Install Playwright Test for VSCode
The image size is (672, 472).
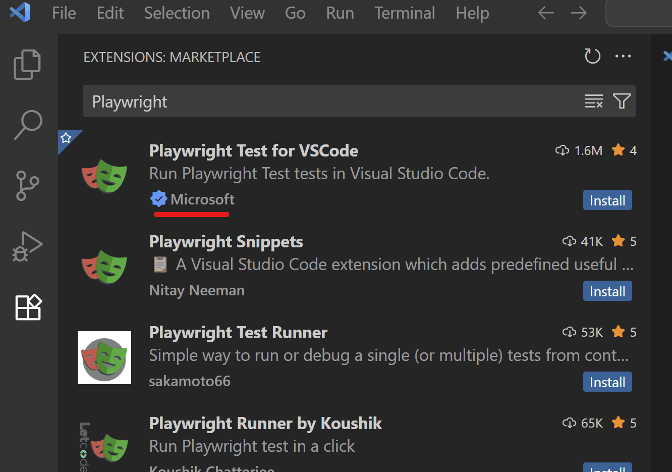[607, 200]
